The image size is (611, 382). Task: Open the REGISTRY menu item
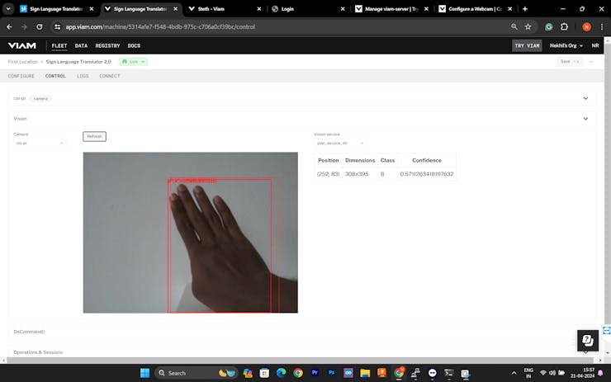[107, 45]
